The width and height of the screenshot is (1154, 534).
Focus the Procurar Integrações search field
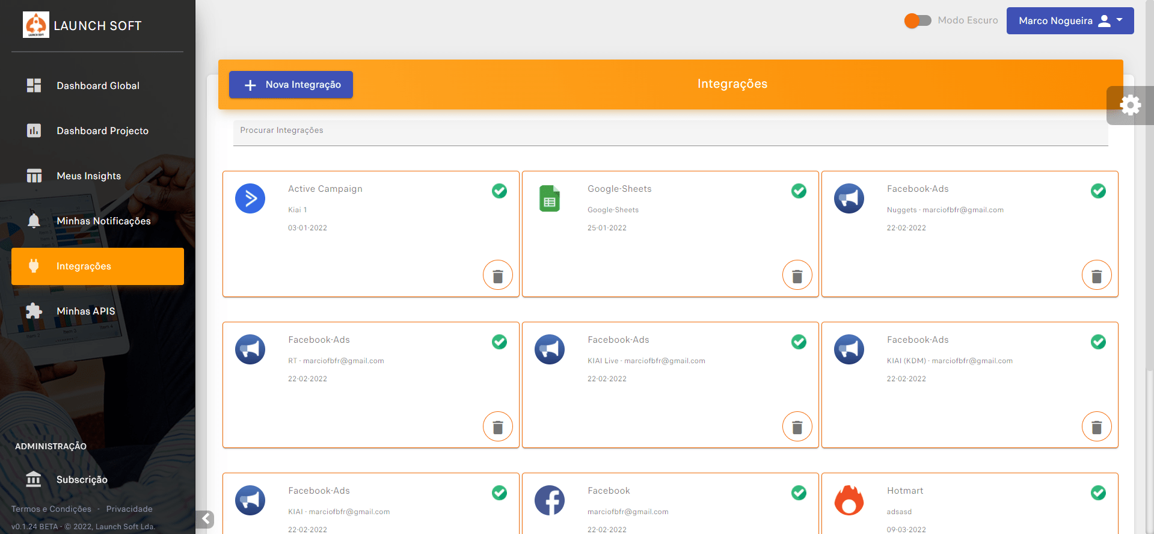[671, 132]
